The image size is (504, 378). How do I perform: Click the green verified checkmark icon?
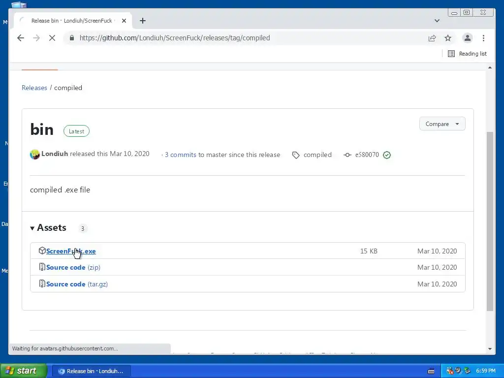pos(387,155)
